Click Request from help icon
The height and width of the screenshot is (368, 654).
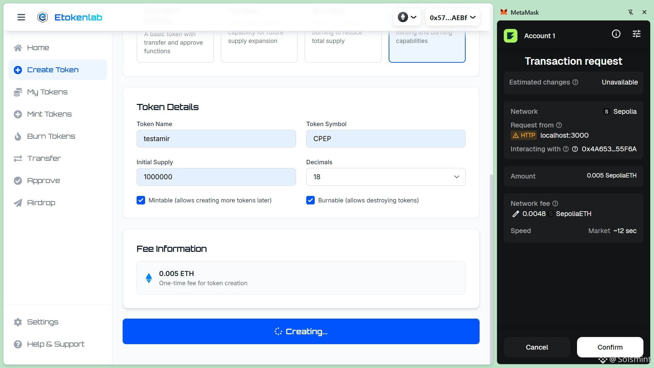(559, 125)
